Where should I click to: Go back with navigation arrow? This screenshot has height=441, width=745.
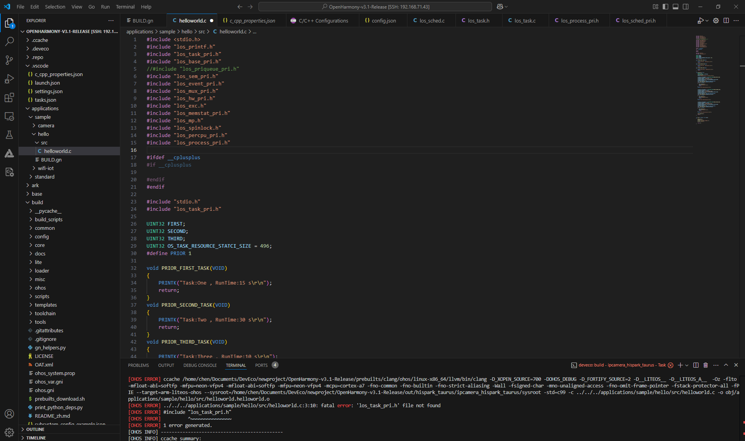click(240, 7)
